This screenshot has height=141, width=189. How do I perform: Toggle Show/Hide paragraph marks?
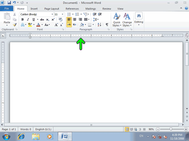coord(107,25)
